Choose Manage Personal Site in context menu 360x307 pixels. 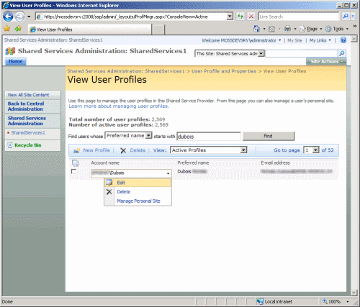click(x=138, y=201)
